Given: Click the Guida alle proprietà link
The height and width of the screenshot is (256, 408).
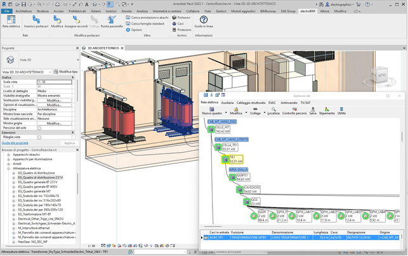Looking at the screenshot, I should click(x=14, y=143).
